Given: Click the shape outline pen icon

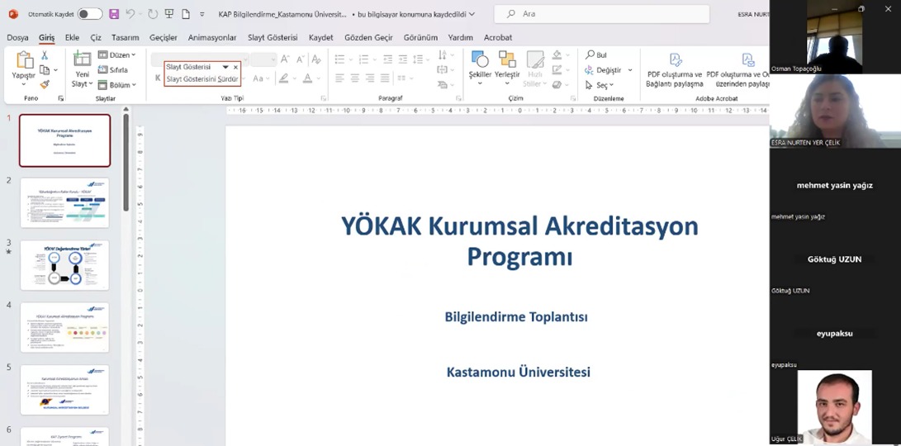Looking at the screenshot, I should click(x=557, y=69).
